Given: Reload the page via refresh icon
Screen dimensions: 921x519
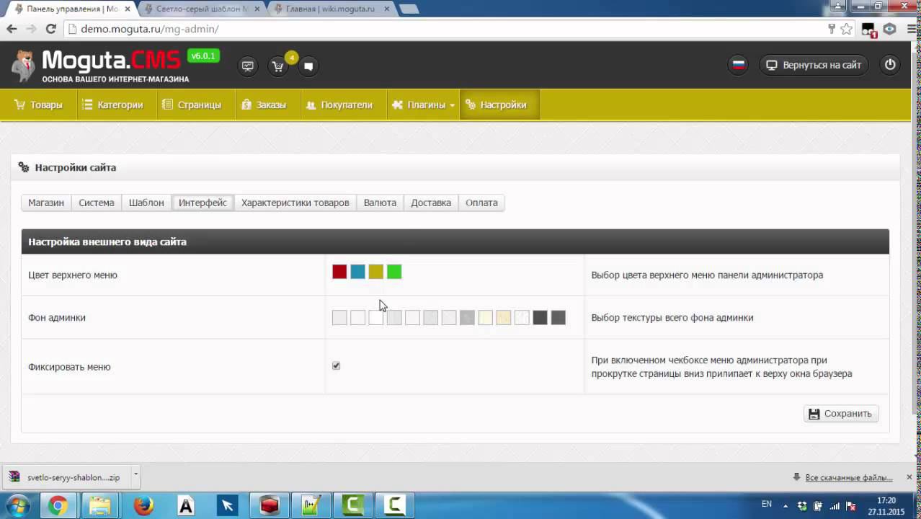Looking at the screenshot, I should (x=50, y=29).
